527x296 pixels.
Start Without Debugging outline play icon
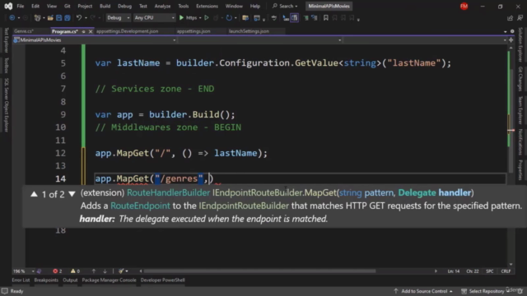pos(207,18)
